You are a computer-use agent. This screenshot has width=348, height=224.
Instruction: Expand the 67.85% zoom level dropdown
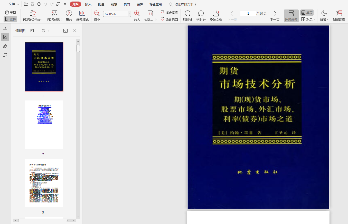pos(129,14)
